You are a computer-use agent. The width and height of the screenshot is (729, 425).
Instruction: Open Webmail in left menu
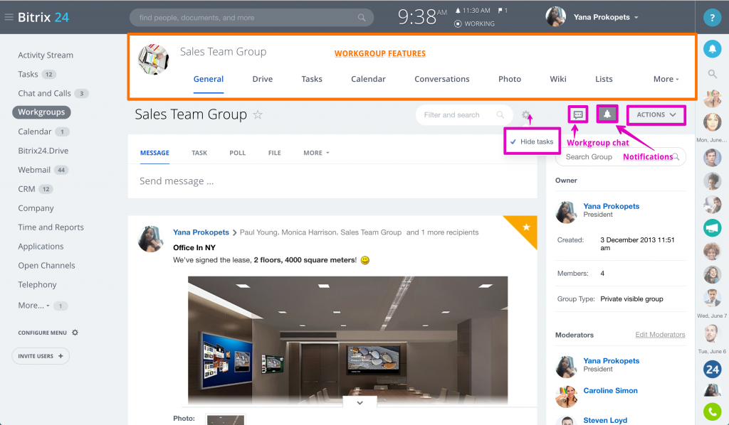point(34,170)
